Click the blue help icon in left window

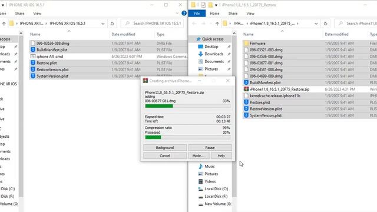(x=184, y=14)
